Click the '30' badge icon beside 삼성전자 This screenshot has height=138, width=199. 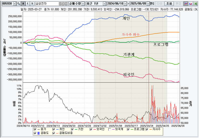click(66, 4)
